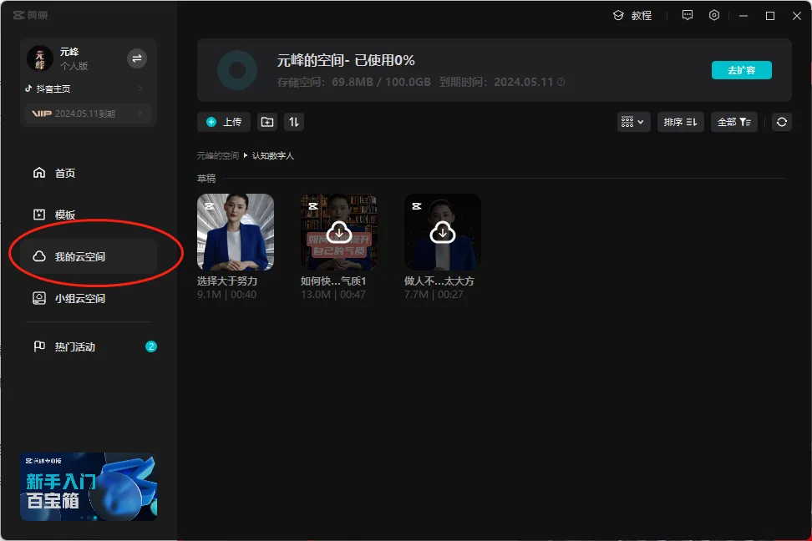Open the 抖音主页 Douyin homepage link
812x541 pixels.
tap(85, 88)
